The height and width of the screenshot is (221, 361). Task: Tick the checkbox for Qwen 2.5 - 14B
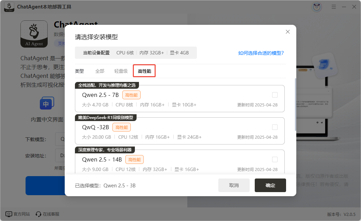(274, 159)
